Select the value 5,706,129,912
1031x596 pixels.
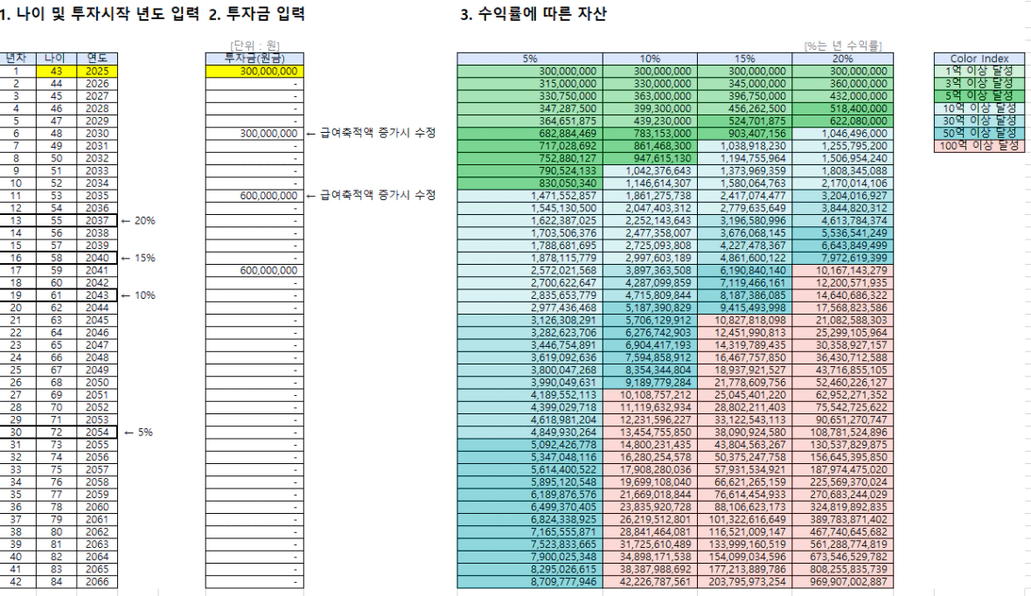pos(650,320)
